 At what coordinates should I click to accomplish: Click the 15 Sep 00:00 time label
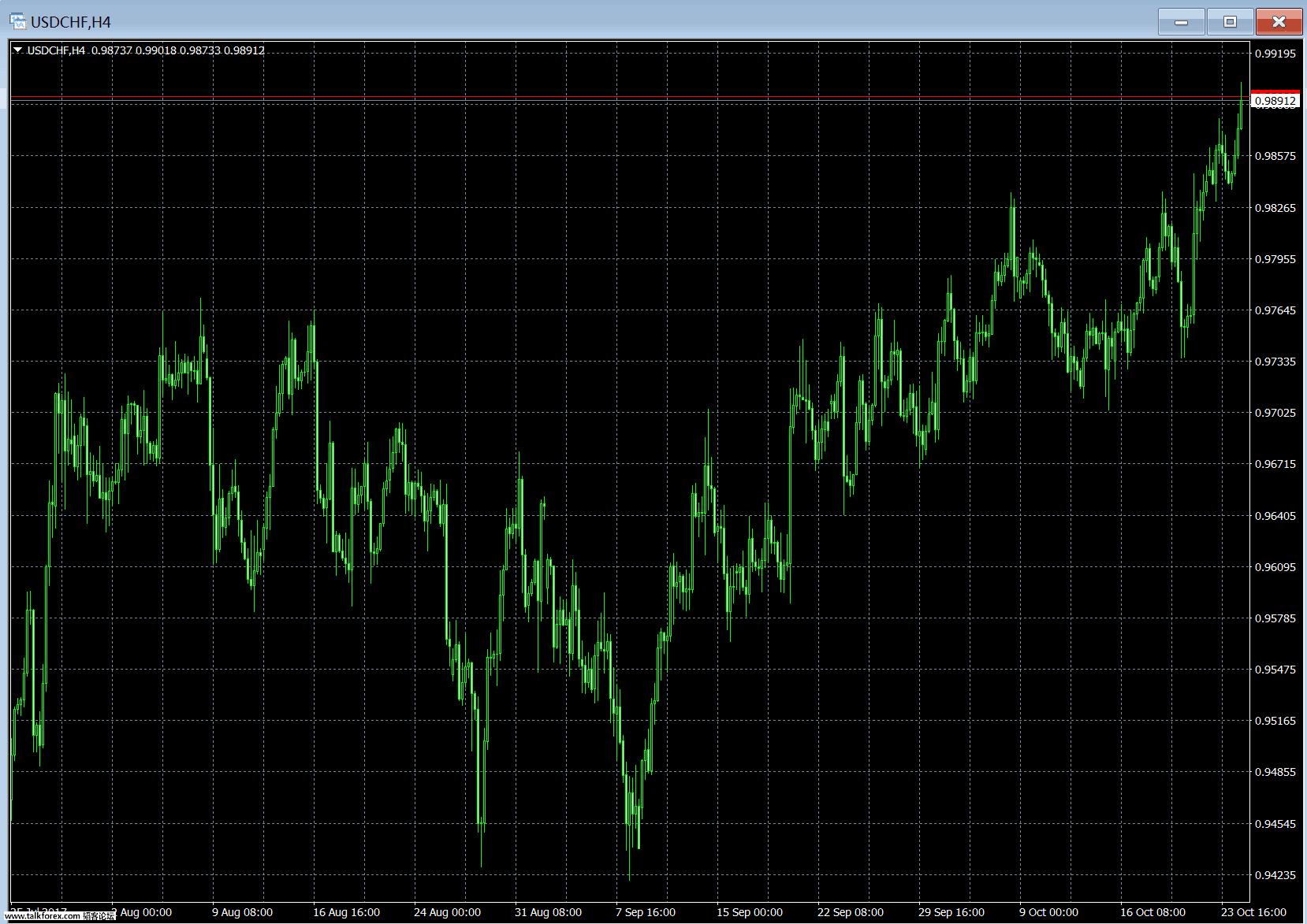point(750,912)
